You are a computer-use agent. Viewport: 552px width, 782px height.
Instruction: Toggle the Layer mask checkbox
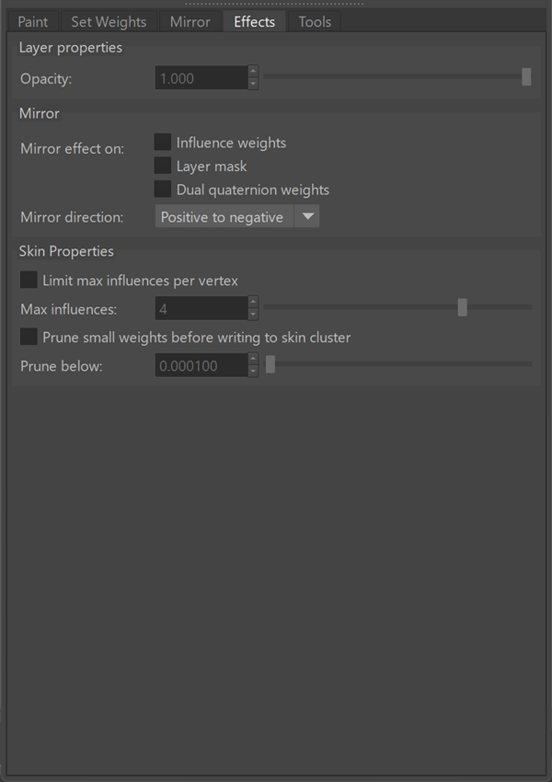point(163,166)
